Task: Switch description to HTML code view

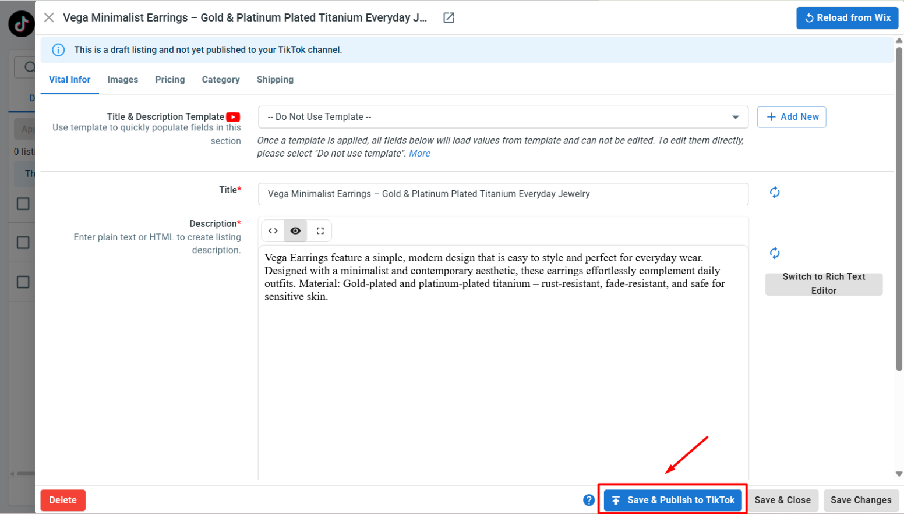Action: (273, 231)
